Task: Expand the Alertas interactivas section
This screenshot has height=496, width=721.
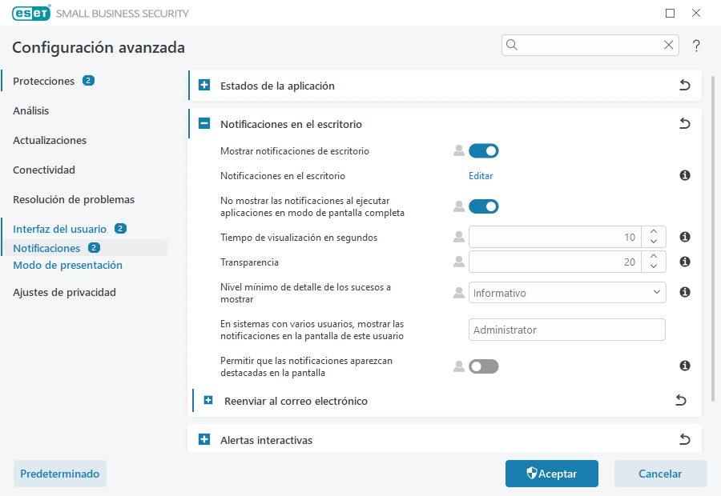Action: coord(205,439)
